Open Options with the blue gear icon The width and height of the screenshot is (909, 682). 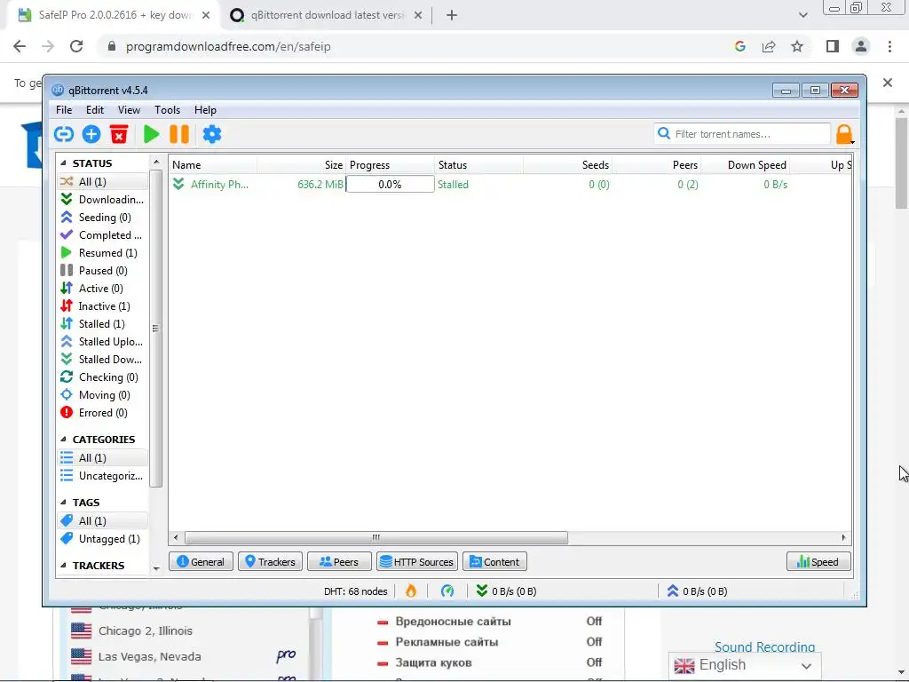[211, 134]
